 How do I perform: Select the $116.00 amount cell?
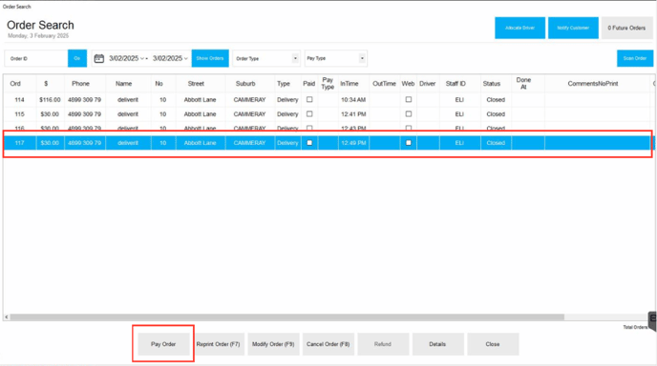50,99
